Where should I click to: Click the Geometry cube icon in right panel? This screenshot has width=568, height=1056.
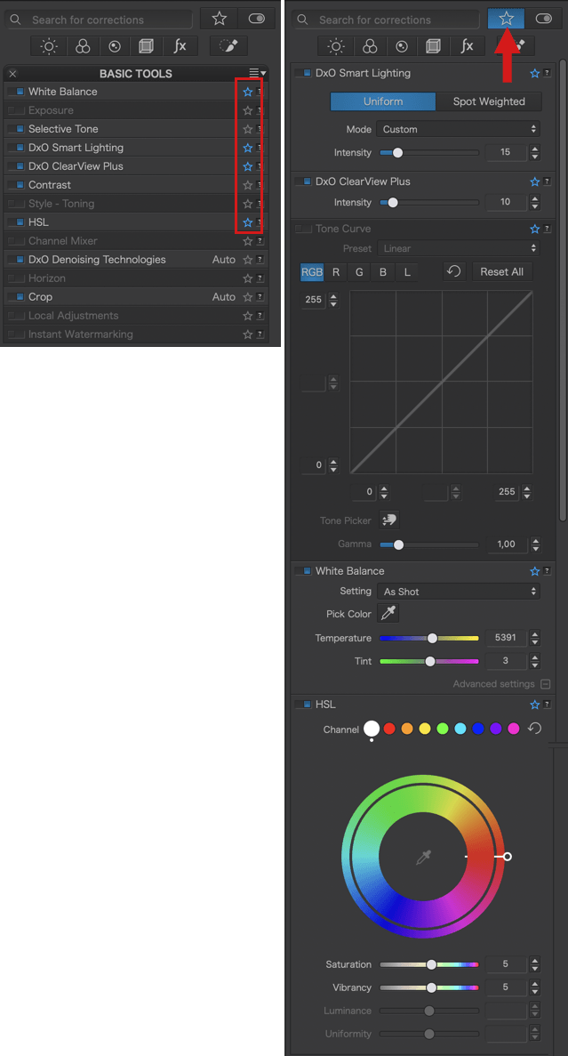coord(434,46)
